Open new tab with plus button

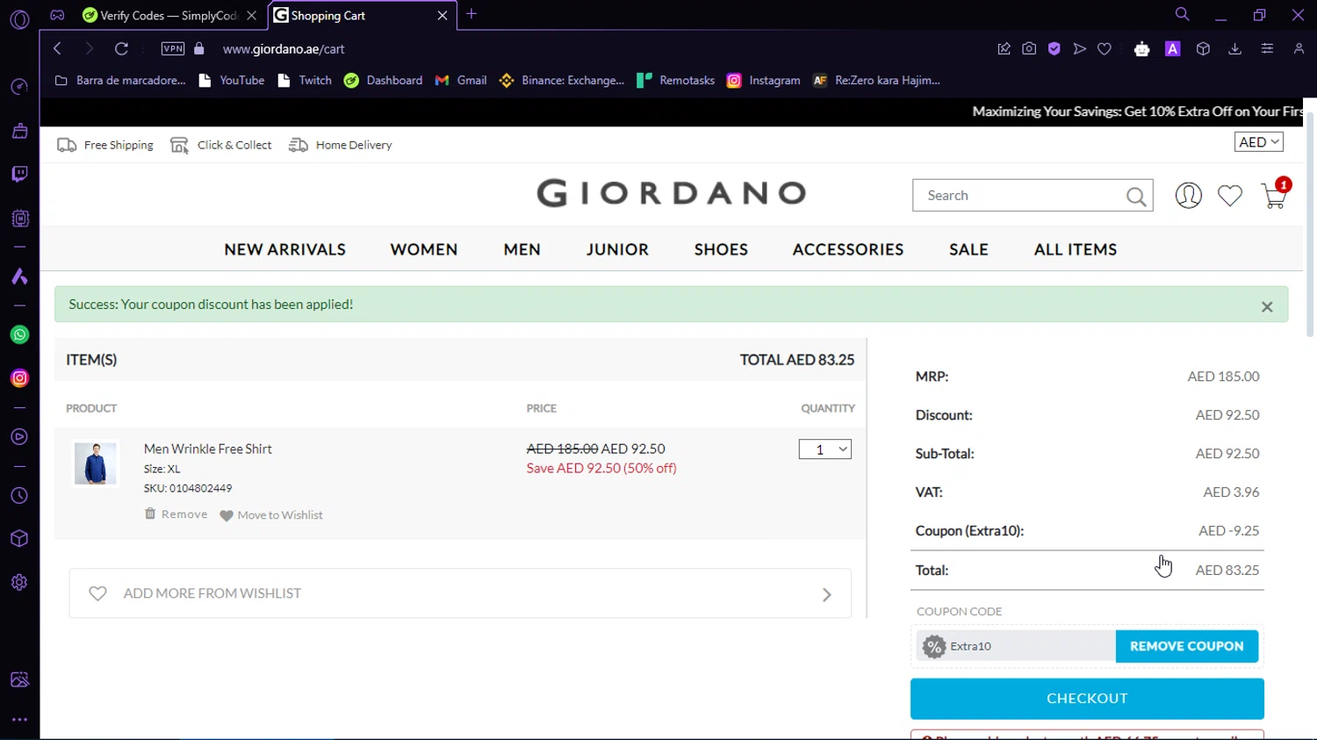tap(471, 14)
